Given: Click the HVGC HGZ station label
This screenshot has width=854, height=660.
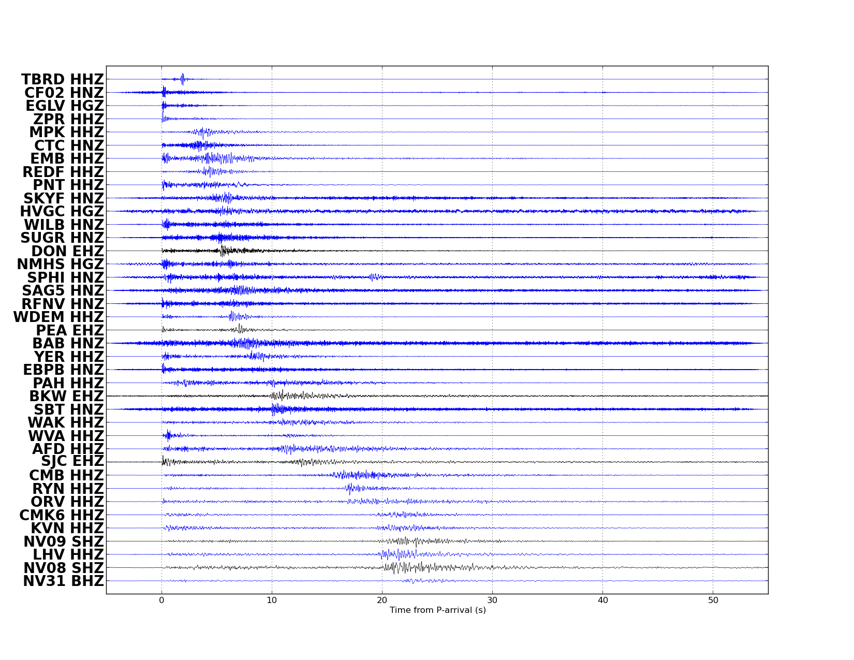Looking at the screenshot, I should (62, 212).
